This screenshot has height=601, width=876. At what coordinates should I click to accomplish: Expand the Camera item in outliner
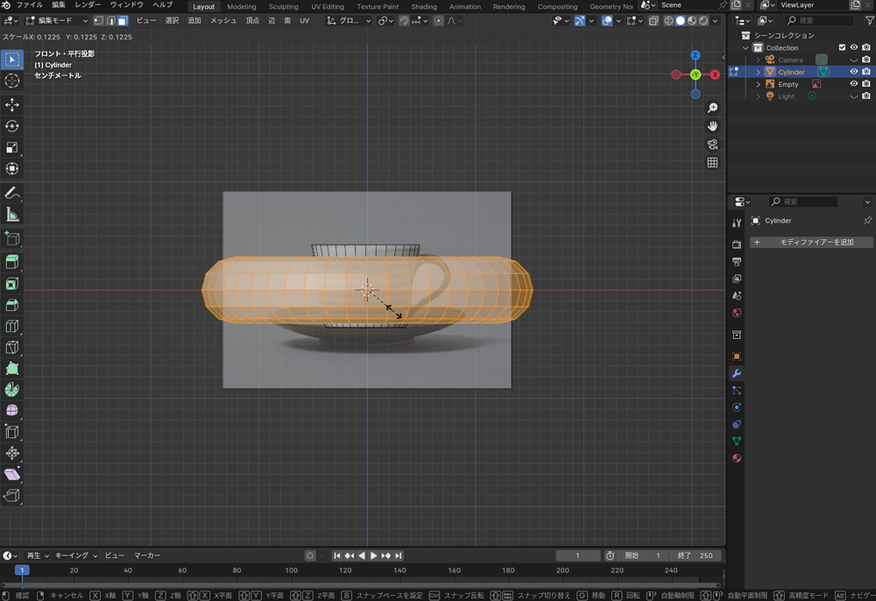coord(759,60)
